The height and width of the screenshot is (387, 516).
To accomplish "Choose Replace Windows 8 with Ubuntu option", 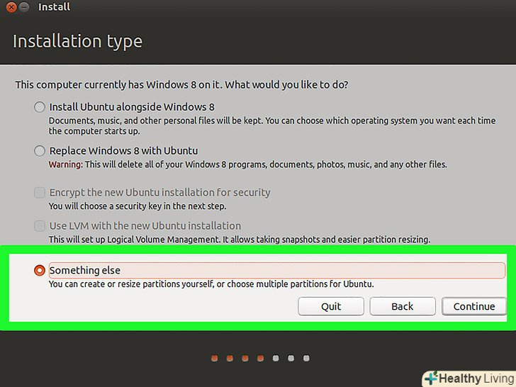I will coord(39,151).
